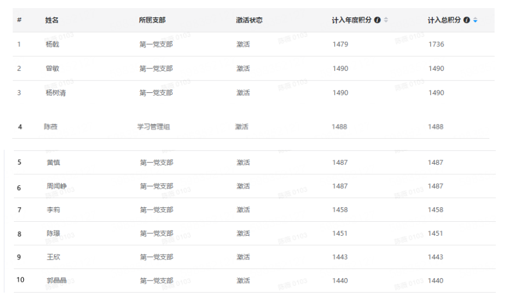Click the name 周闻峥 in row 6

(56, 186)
